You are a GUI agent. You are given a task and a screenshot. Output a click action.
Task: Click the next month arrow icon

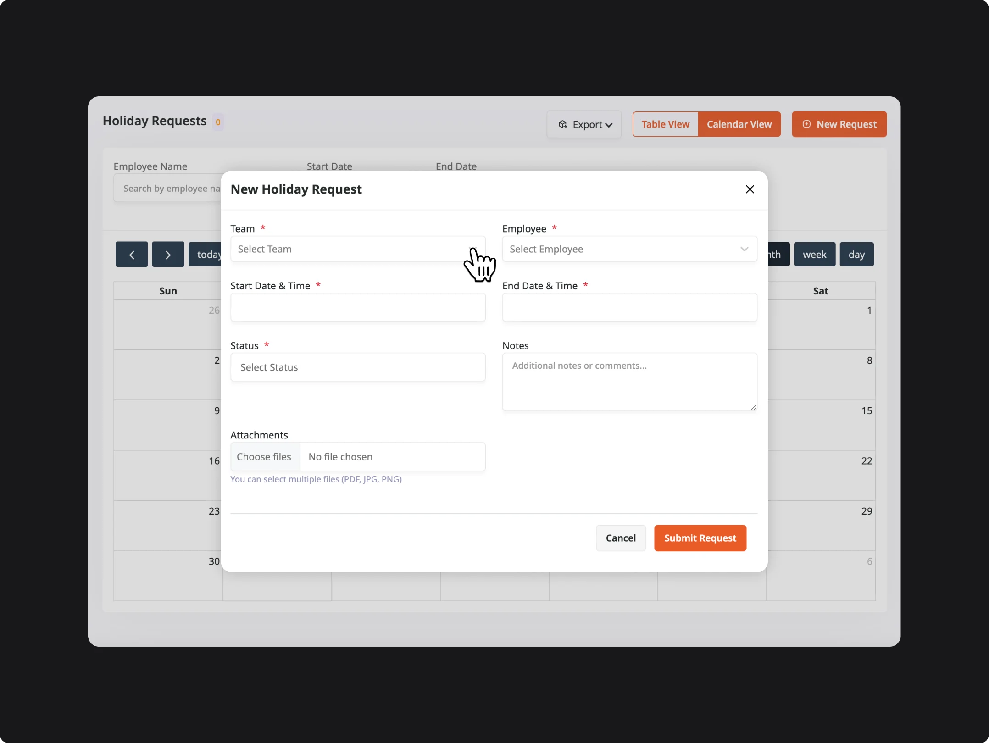[168, 255]
